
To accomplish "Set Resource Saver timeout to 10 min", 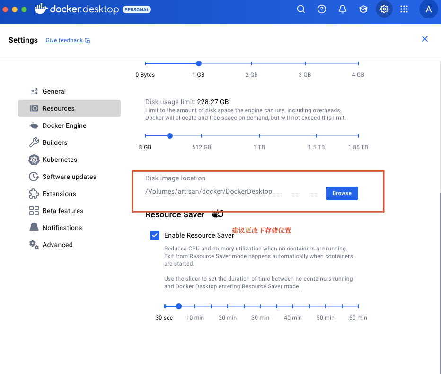I will (x=195, y=306).
